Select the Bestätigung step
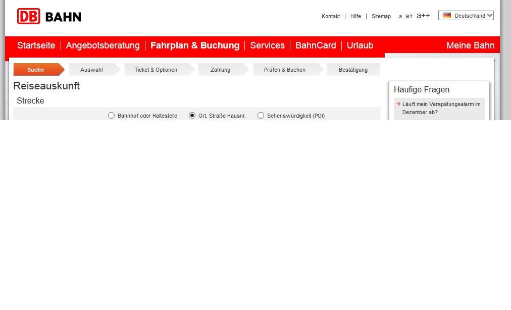The image size is (511, 310). click(x=353, y=70)
